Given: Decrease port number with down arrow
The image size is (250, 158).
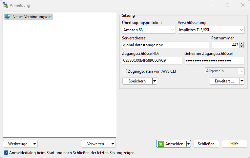Looking at the screenshot, I should pyautogui.click(x=242, y=47).
